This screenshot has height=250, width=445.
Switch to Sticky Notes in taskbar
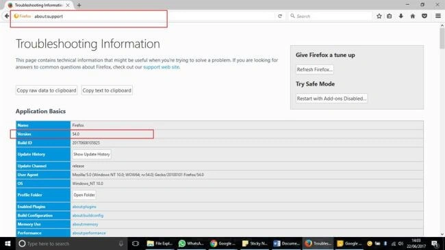click(x=255, y=243)
